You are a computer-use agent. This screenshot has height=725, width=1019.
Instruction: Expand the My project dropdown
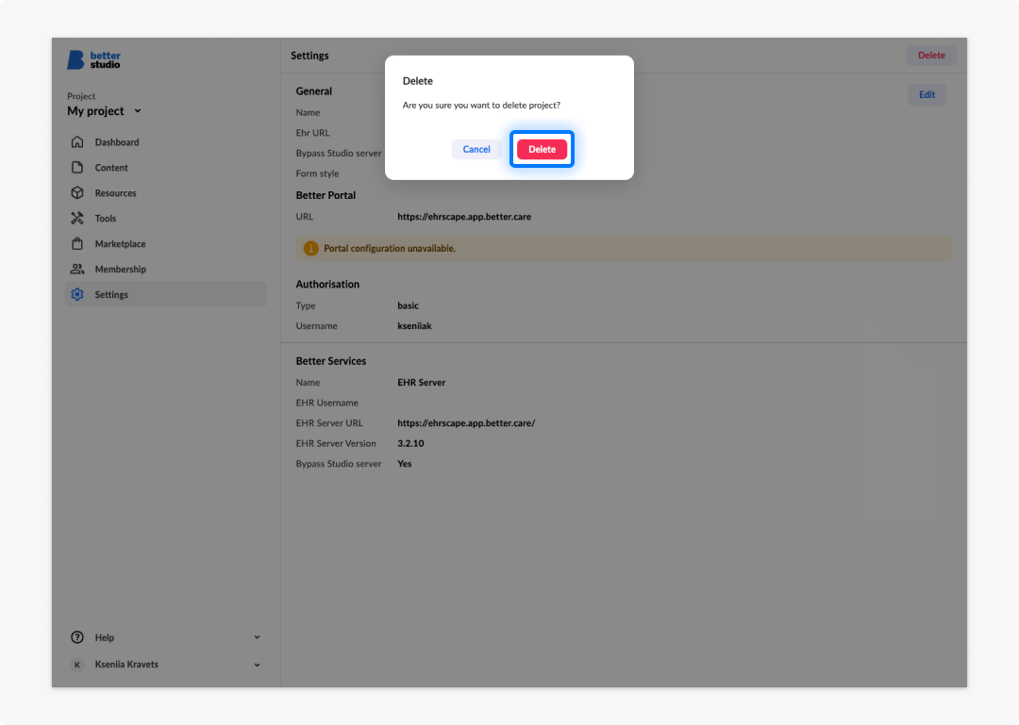104,111
